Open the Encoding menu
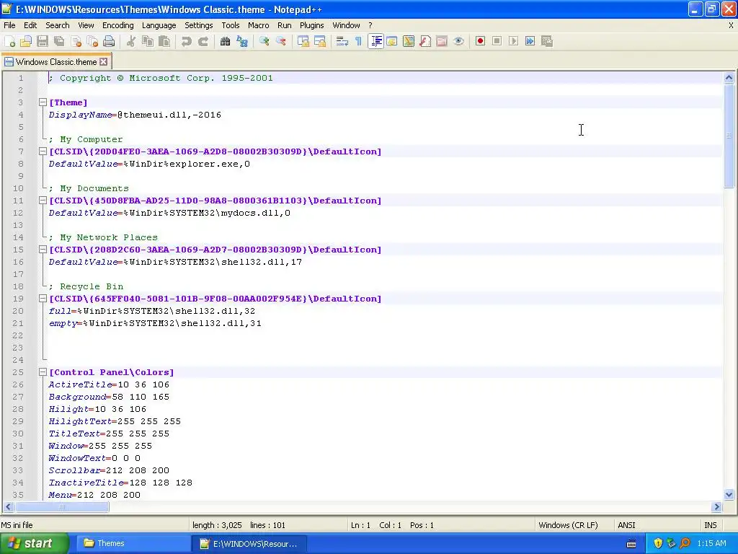 118,25
